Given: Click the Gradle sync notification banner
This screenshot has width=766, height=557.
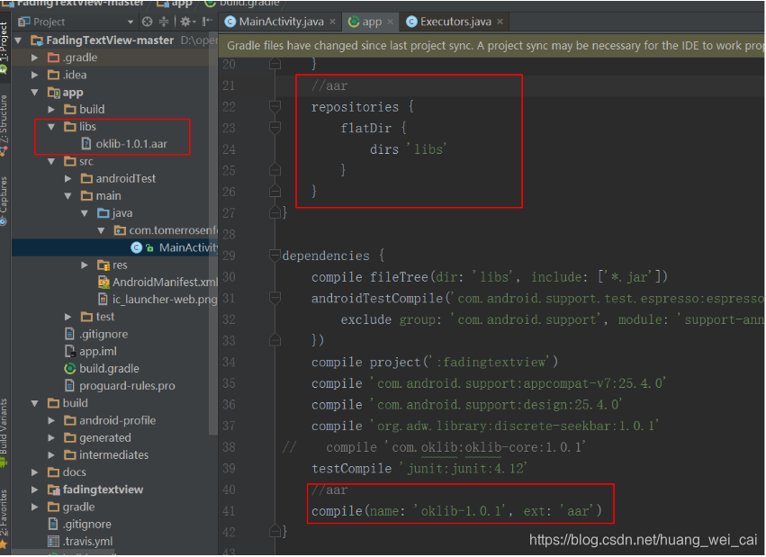Looking at the screenshot, I should coord(491,45).
